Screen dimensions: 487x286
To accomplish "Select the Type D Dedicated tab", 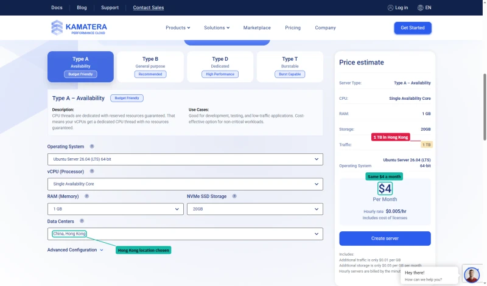I will tap(220, 67).
